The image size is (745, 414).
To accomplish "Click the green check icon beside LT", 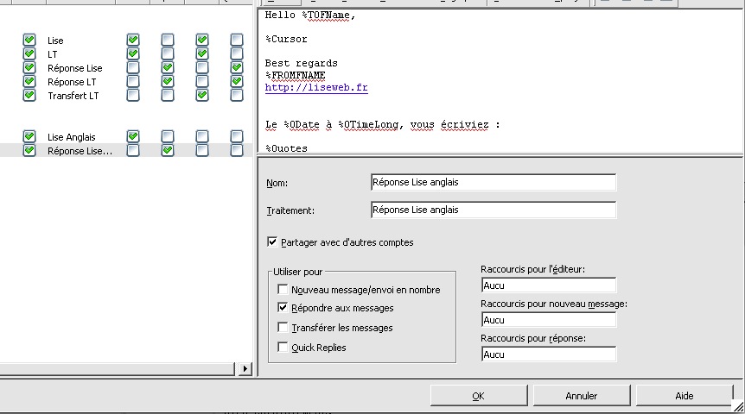I will pyautogui.click(x=29, y=54).
